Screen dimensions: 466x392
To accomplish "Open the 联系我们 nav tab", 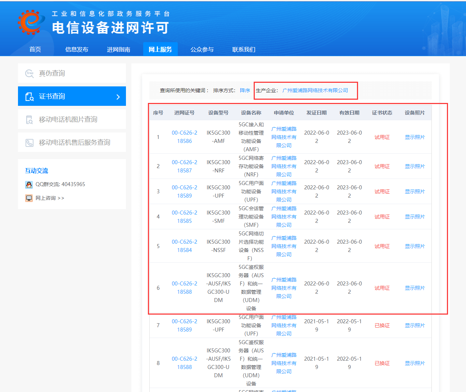I will coord(244,49).
